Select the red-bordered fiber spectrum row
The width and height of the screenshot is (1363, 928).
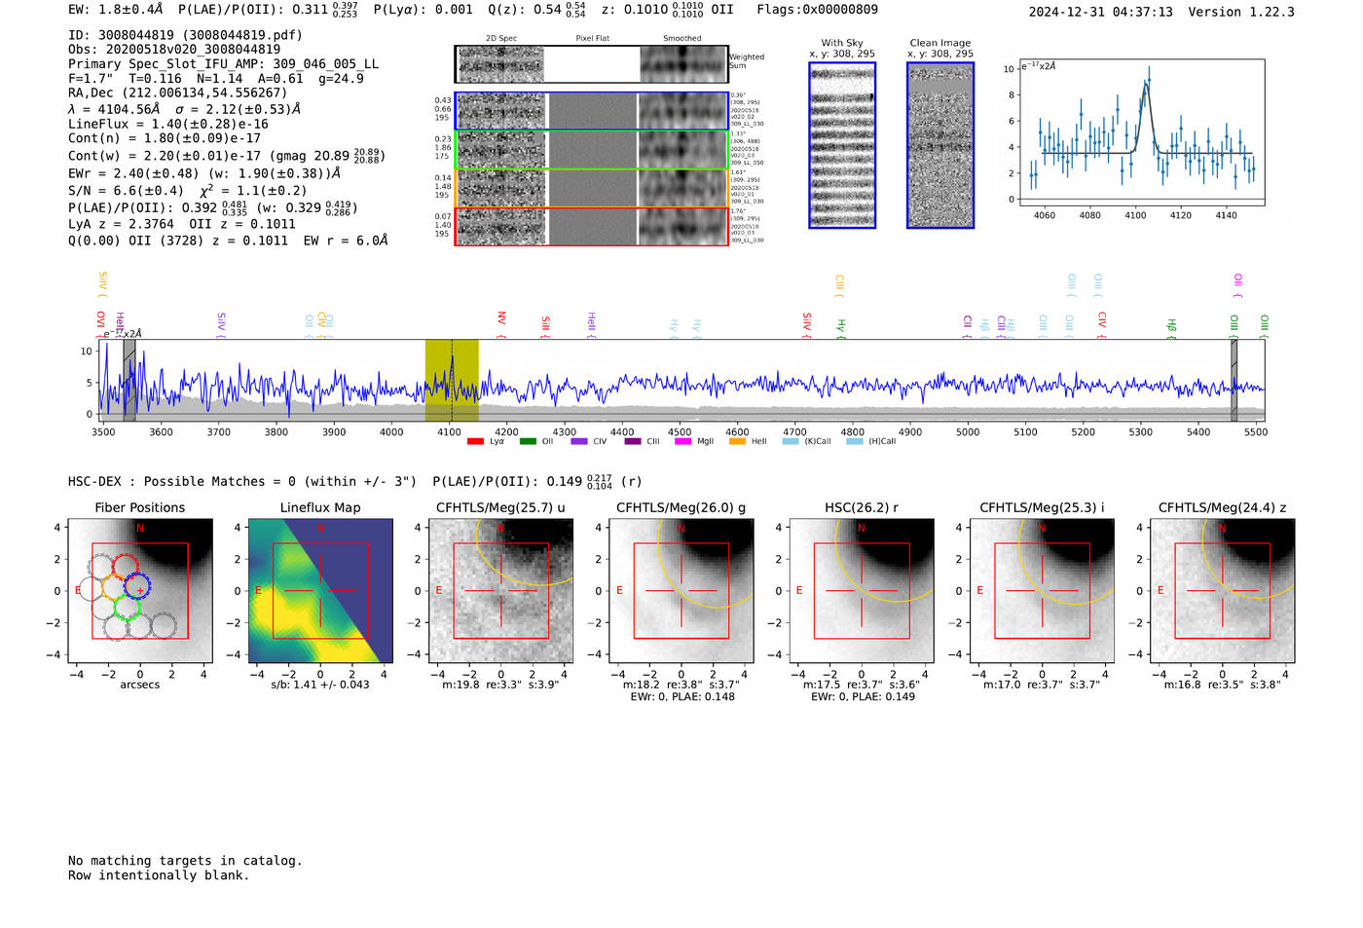pos(591,226)
